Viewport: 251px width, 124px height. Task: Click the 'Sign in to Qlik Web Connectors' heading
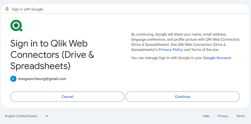click(52, 55)
